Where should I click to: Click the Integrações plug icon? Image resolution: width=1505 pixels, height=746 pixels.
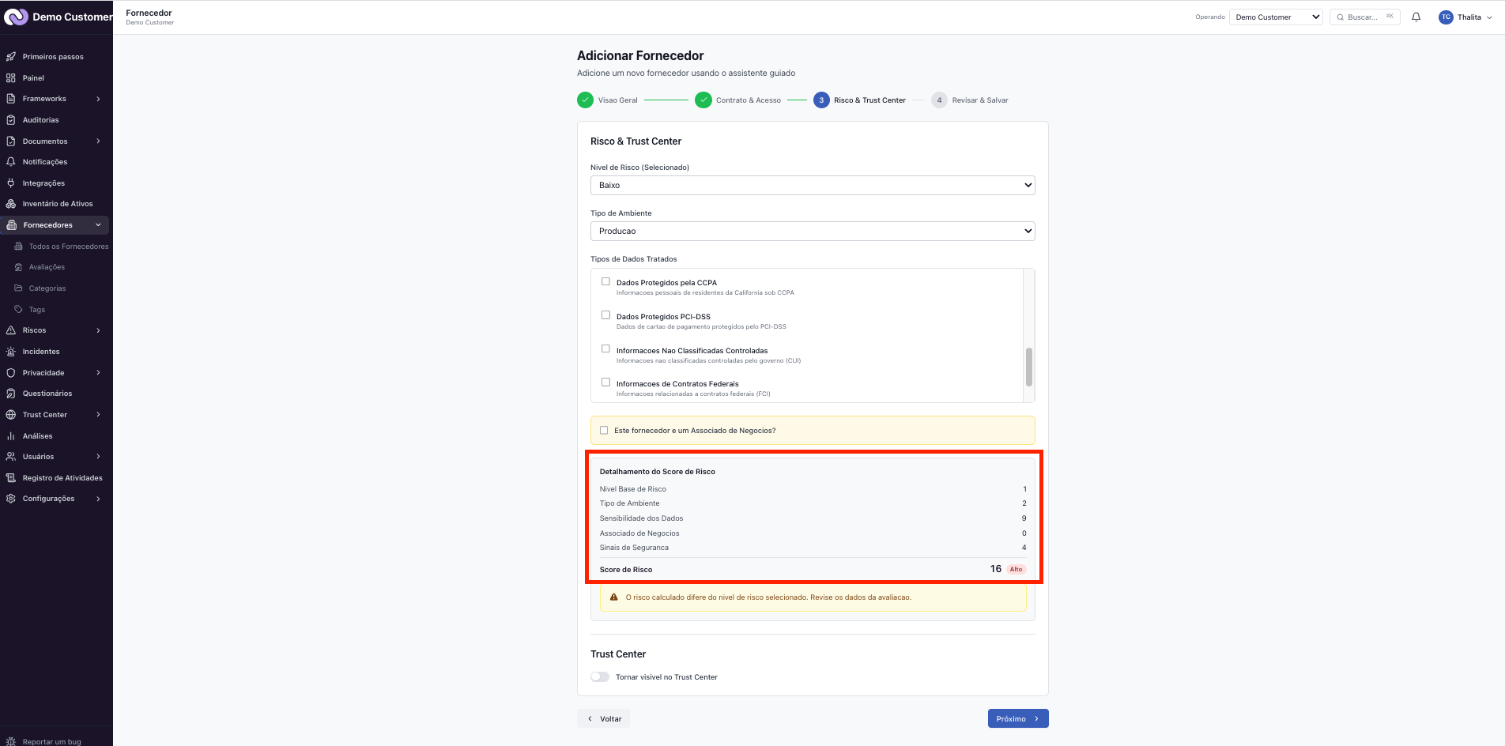(x=11, y=183)
